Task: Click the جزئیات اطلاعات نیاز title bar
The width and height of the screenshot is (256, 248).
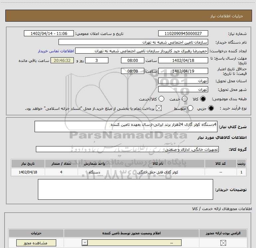Action: (x=128, y=16)
